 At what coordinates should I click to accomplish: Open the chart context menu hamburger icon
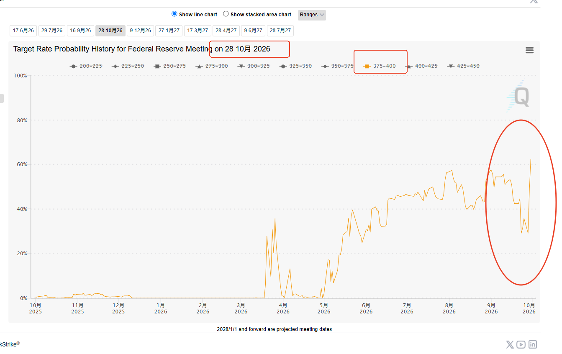(x=529, y=50)
